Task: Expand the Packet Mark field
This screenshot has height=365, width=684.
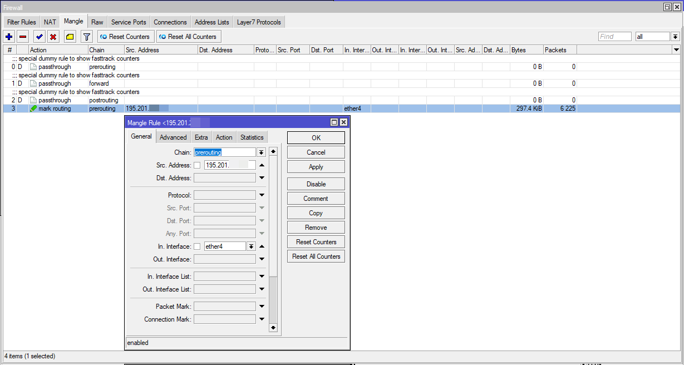Action: click(262, 307)
